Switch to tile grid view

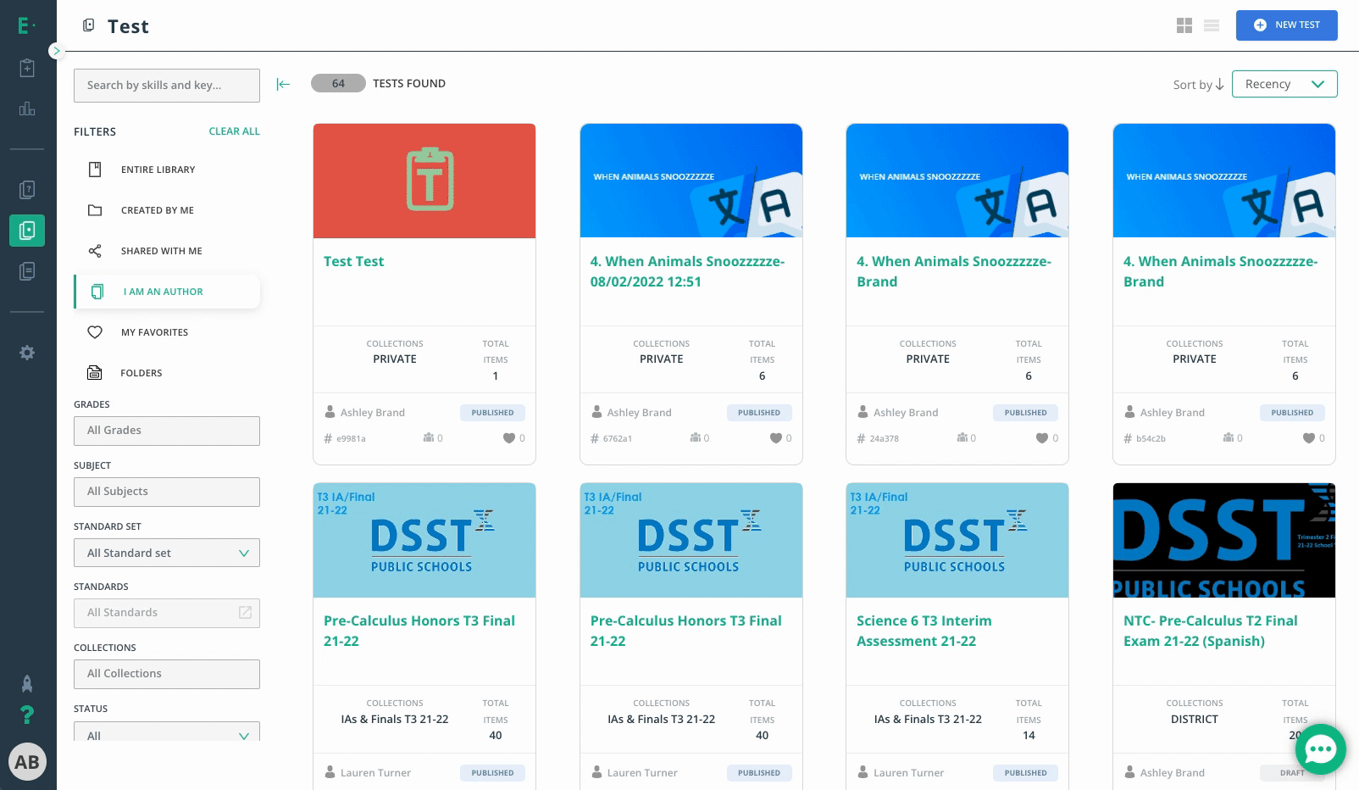1184,26
